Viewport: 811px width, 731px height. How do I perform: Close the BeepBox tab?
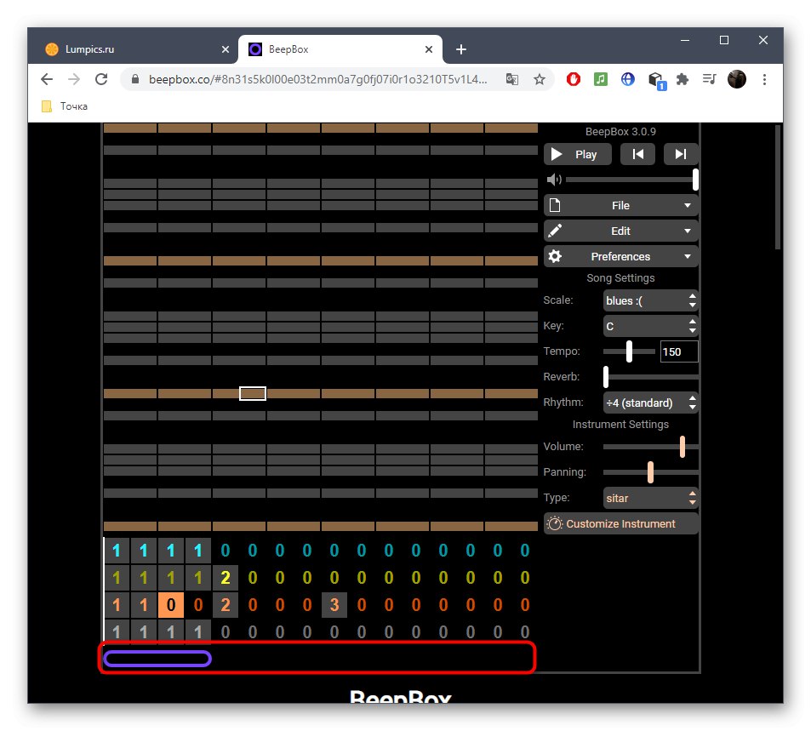pyautogui.click(x=429, y=49)
